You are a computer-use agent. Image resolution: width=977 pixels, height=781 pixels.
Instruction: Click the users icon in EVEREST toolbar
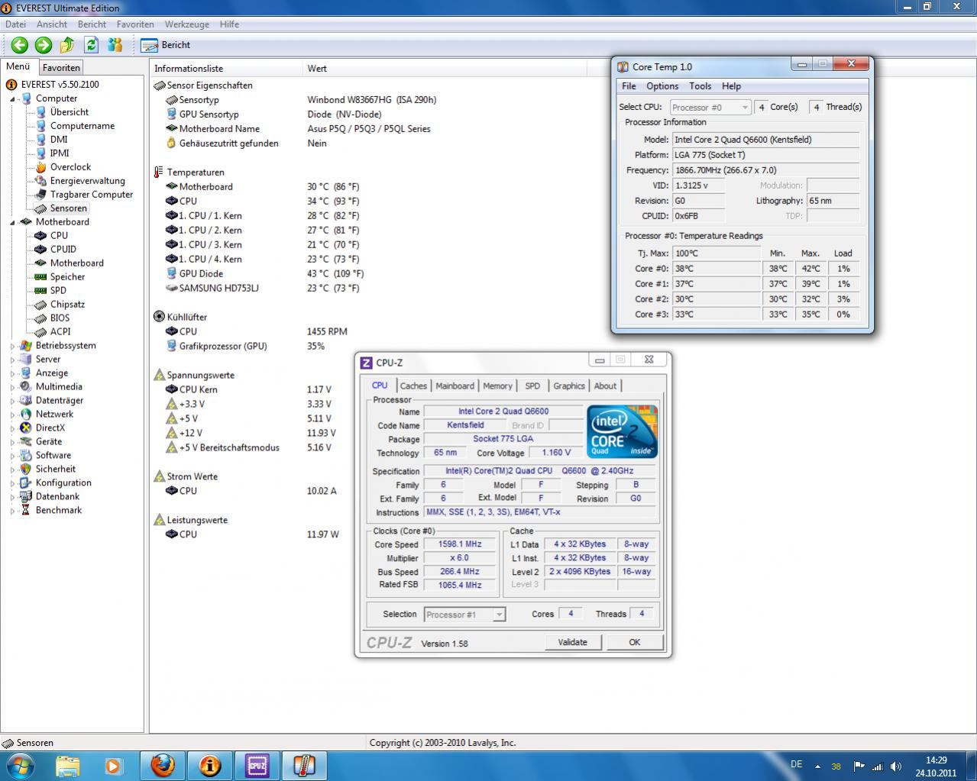pyautogui.click(x=115, y=45)
